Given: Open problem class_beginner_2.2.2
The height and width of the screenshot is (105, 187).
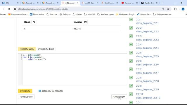Looking at the screenshot, I should (147, 32).
